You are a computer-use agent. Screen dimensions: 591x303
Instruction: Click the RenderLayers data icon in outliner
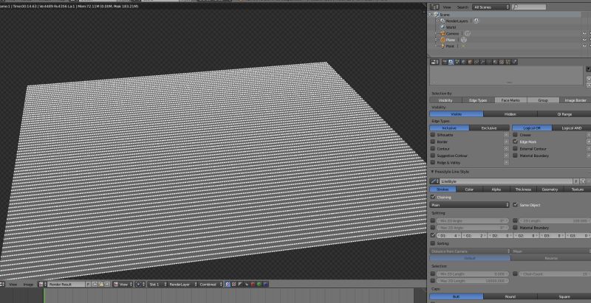coord(476,21)
